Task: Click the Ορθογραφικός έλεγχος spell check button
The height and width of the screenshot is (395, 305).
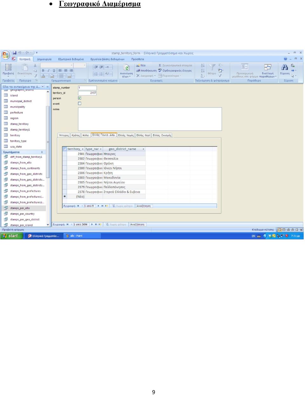Action: [x=175, y=71]
